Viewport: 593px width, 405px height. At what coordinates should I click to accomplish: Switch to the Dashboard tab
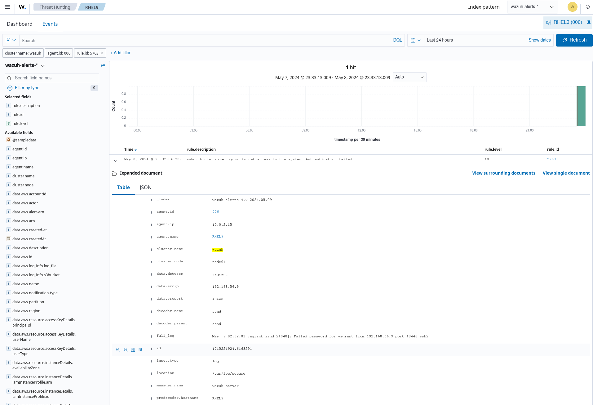point(20,24)
